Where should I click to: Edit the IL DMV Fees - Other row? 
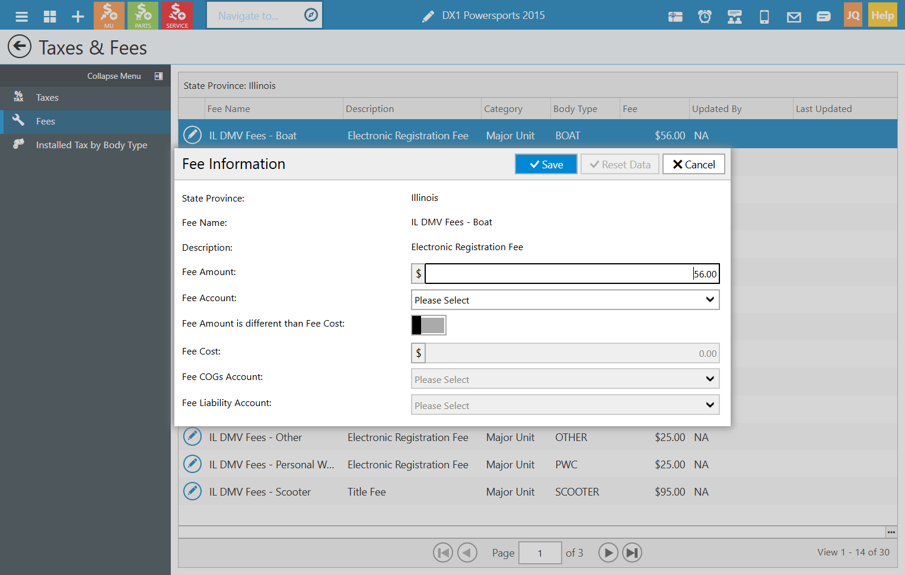click(192, 436)
